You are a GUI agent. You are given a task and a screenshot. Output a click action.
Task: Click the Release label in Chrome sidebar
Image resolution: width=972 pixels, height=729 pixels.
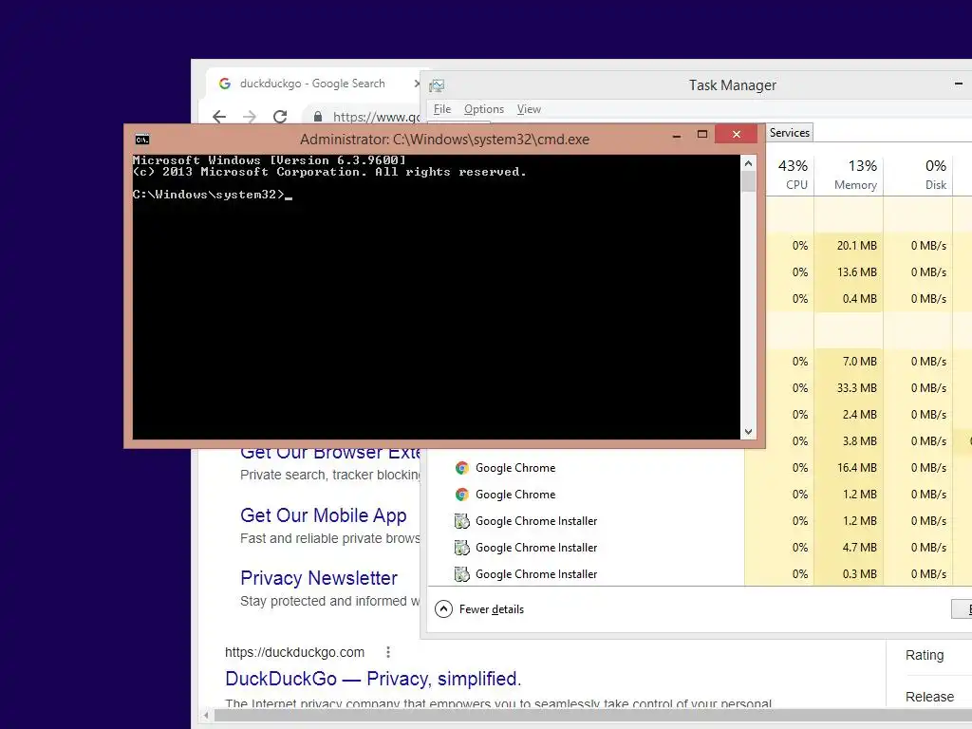pos(929,697)
